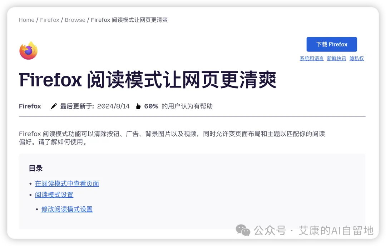Click the current breadcrumb Firefox 阅读模式让网页更清爽
The height and width of the screenshot is (246, 386).
(x=129, y=20)
